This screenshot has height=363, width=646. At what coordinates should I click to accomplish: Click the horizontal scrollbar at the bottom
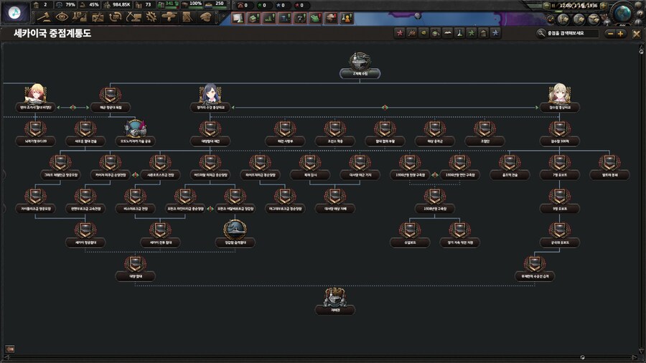point(323,355)
